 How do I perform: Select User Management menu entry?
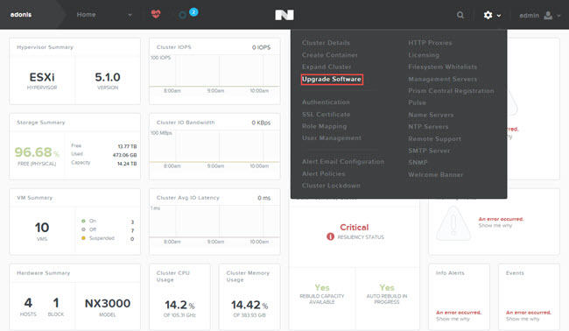tap(332, 138)
